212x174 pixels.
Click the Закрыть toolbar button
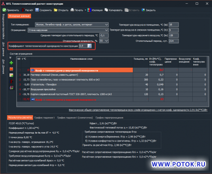(x=148, y=10)
